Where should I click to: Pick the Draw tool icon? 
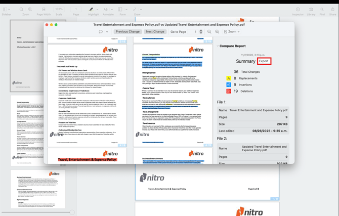(x=135, y=9)
